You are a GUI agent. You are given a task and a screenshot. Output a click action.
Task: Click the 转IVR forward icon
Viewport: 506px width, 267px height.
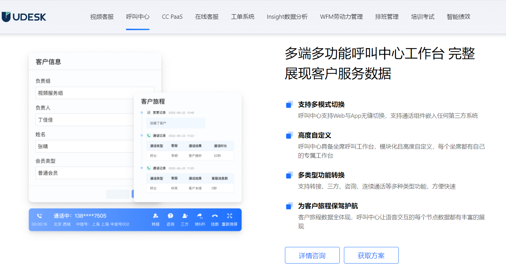[200, 216]
